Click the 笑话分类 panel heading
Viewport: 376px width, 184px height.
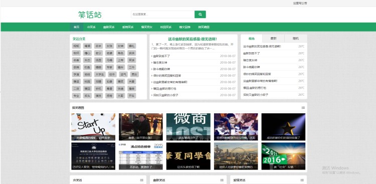[x=79, y=39]
